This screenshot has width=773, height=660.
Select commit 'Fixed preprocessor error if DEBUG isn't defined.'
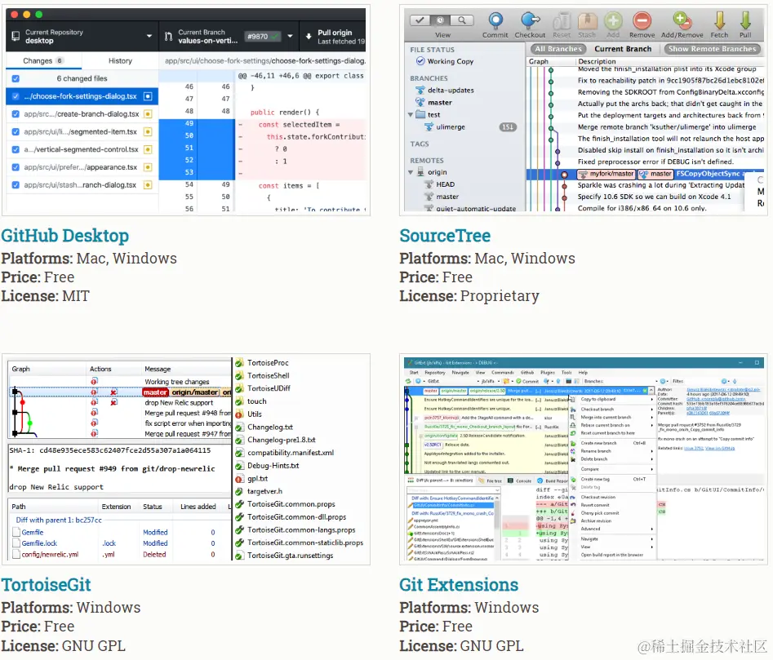pyautogui.click(x=655, y=162)
